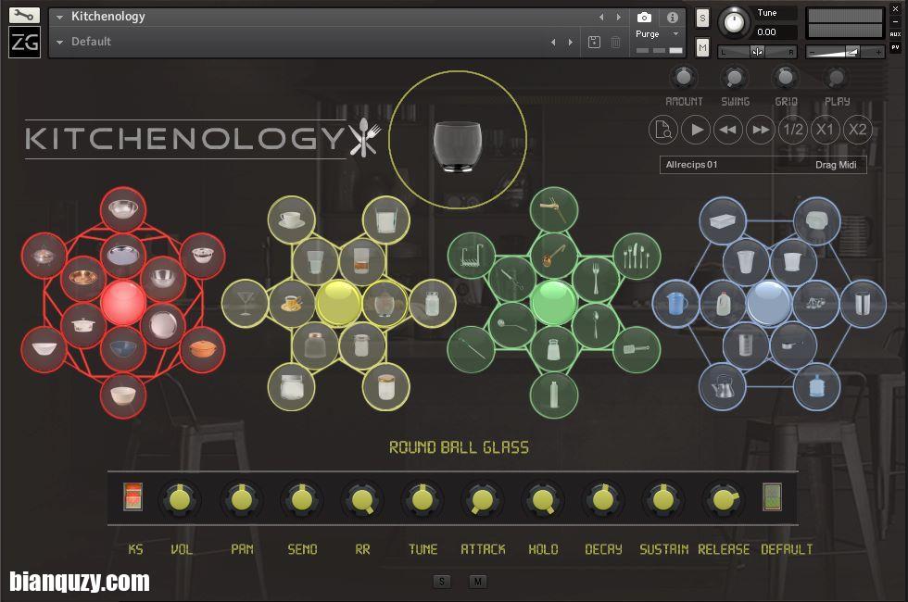The width and height of the screenshot is (908, 602).
Task: Select the salt shaker instrument
Action: [x=554, y=349]
